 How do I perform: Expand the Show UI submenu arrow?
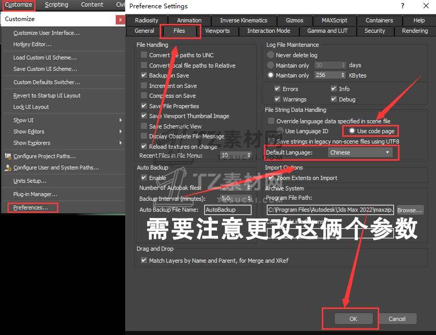pyautogui.click(x=120, y=120)
